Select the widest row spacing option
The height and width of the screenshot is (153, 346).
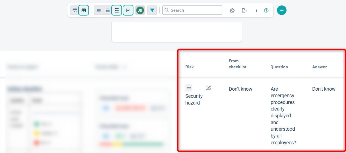point(117,10)
